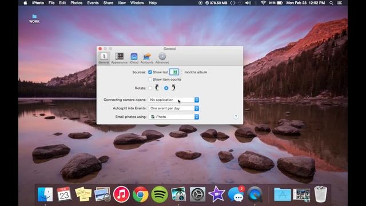Open the Photos menu
Image resolution: width=366 pixels, height=206 pixels.
pos(76,3)
